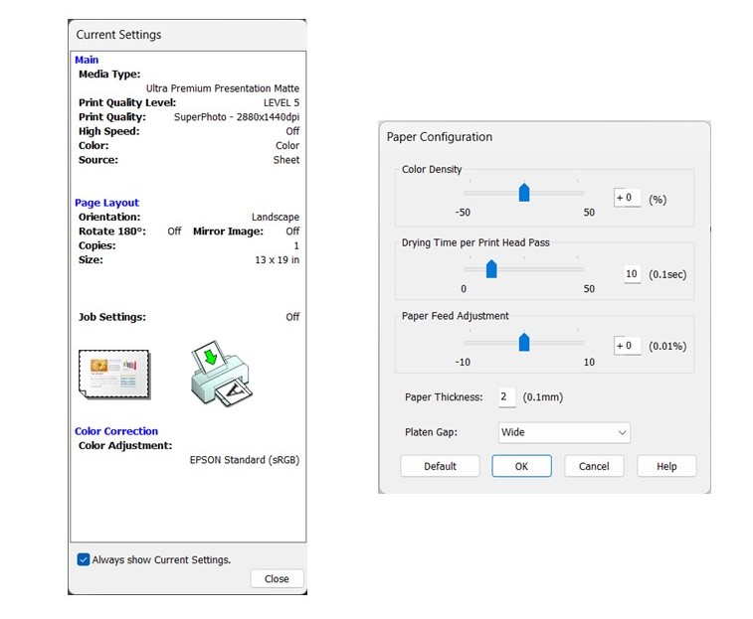Click Cancel in Paper Configuration

pos(594,466)
